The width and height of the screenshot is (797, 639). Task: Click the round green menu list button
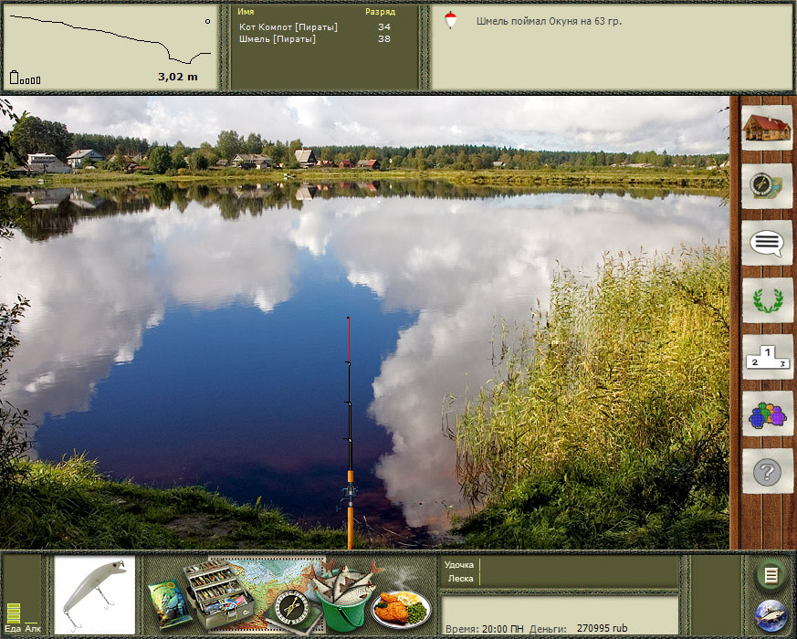tap(771, 576)
